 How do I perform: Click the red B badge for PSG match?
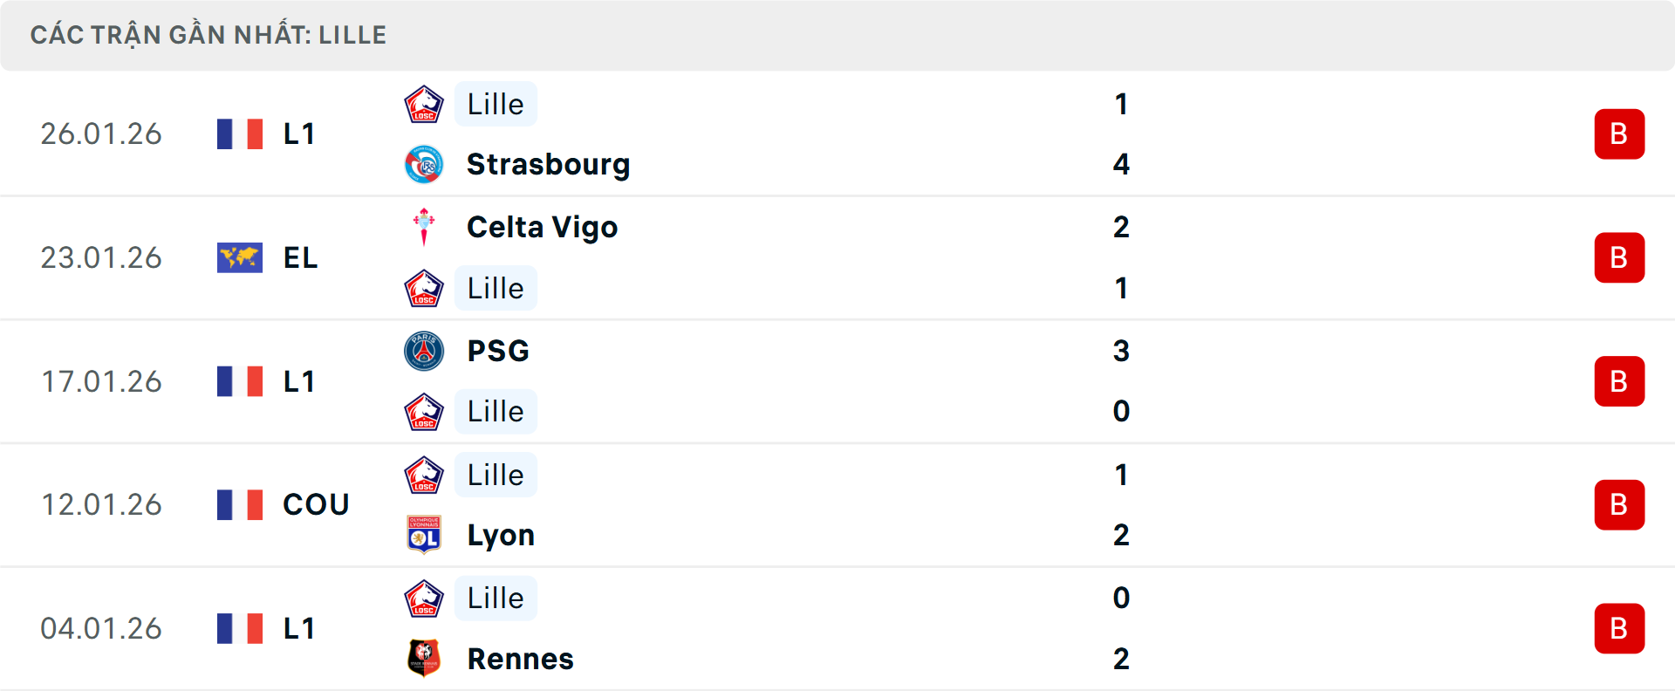[1619, 381]
